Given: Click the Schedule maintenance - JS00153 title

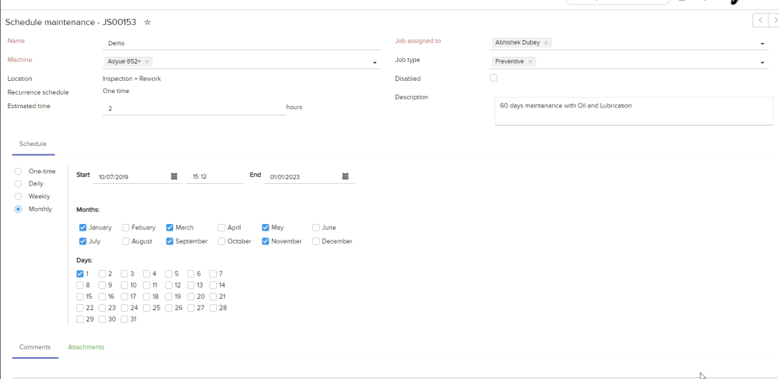Looking at the screenshot, I should (70, 23).
